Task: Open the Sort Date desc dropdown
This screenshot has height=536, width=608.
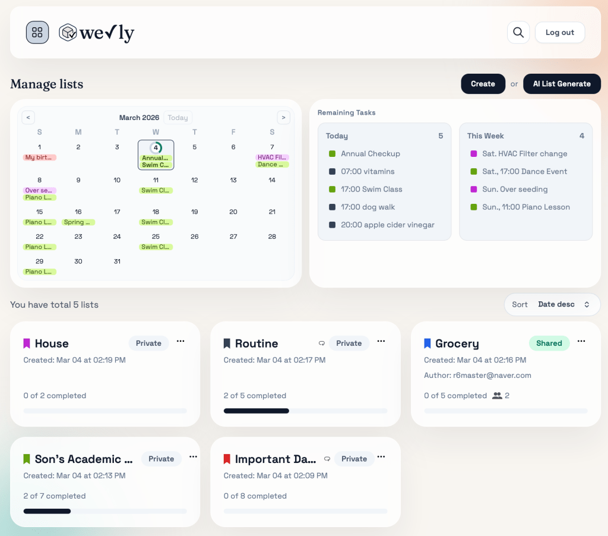Action: click(x=552, y=304)
